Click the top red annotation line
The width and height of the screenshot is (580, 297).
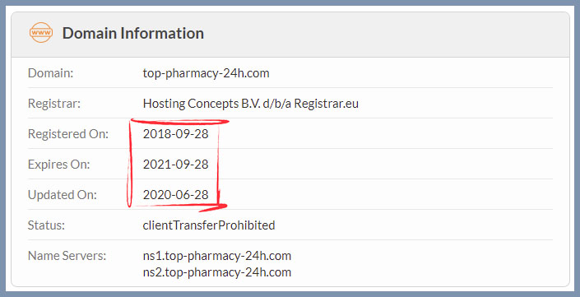coord(180,122)
